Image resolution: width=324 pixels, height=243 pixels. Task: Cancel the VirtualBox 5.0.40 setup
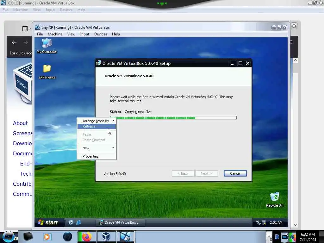point(235,173)
